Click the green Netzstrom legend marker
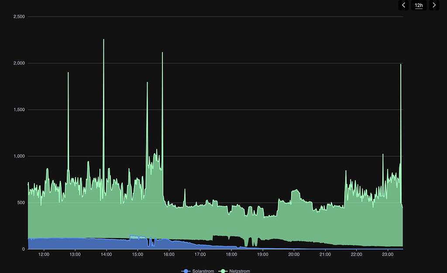Image resolution: width=447 pixels, height=273 pixels. [x=223, y=271]
